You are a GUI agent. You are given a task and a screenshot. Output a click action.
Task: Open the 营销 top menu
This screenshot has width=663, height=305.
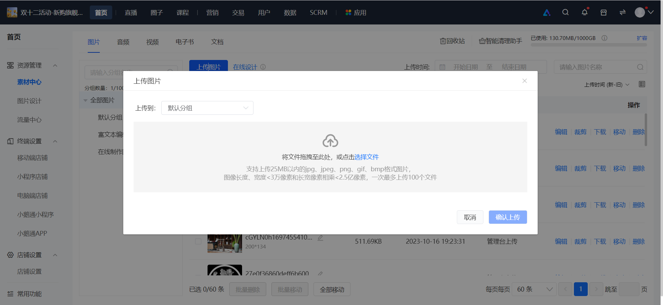(212, 13)
